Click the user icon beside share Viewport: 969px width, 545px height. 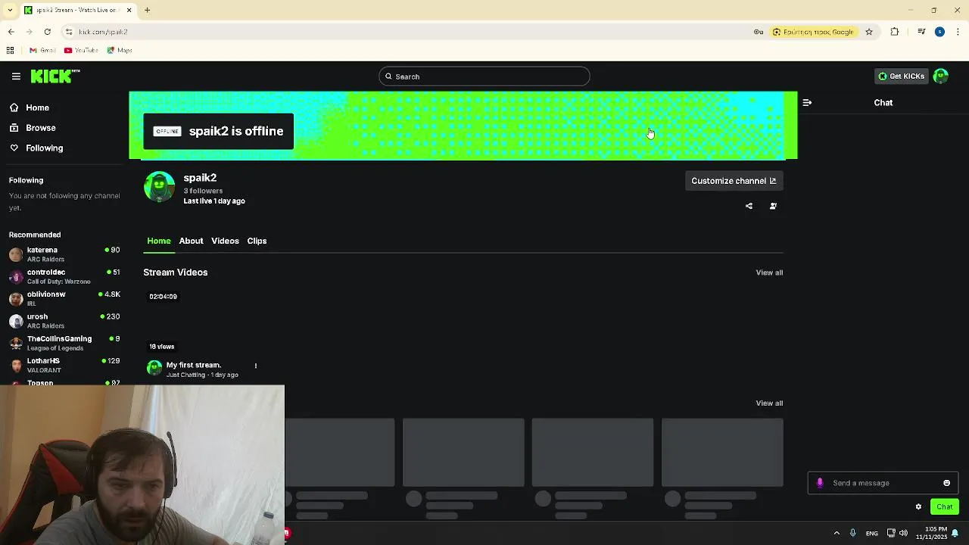click(773, 206)
